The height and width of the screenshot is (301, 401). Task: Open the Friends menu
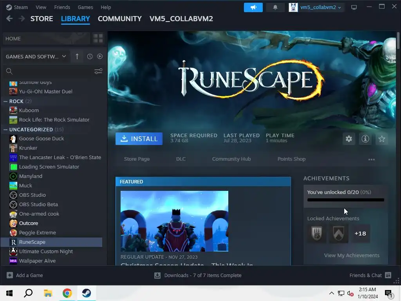[x=62, y=7]
